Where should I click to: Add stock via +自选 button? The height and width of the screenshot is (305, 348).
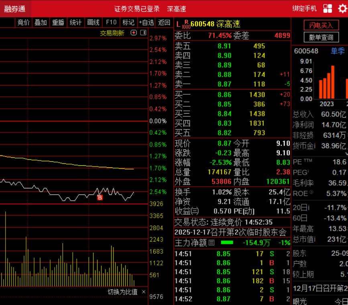pos(146,22)
